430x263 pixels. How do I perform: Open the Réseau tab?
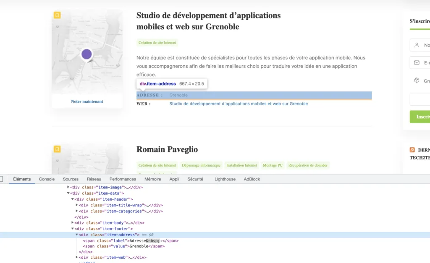click(94, 179)
